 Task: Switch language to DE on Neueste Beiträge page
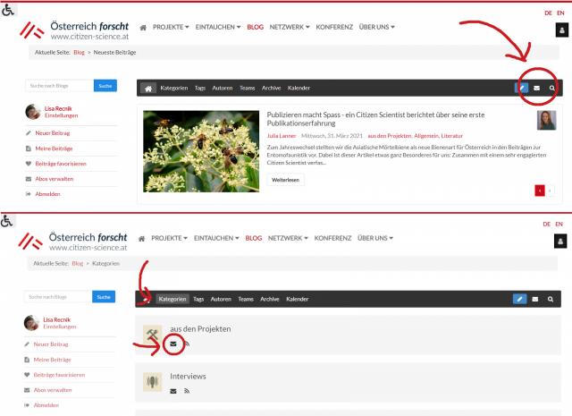(548, 13)
